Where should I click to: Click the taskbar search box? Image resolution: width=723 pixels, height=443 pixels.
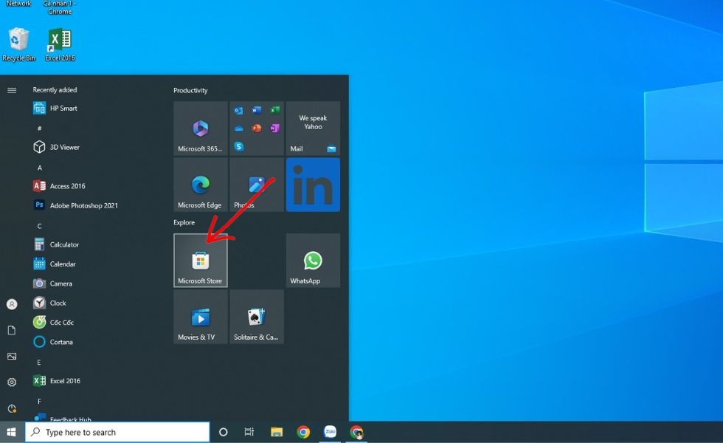[118, 432]
